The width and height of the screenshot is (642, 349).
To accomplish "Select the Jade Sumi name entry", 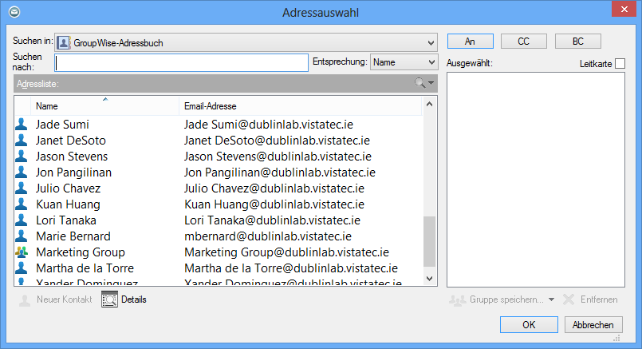I will 62,125.
